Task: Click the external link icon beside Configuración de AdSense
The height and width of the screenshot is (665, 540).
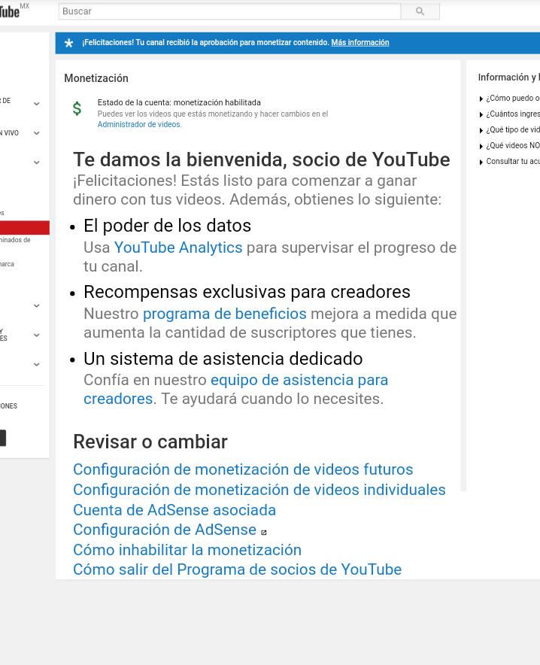Action: [264, 533]
